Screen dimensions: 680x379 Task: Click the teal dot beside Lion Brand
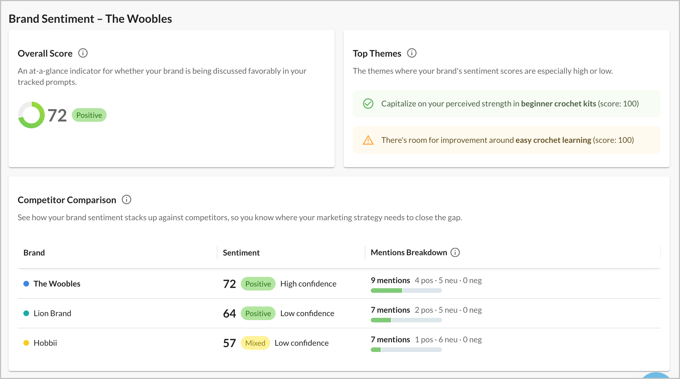(x=26, y=313)
